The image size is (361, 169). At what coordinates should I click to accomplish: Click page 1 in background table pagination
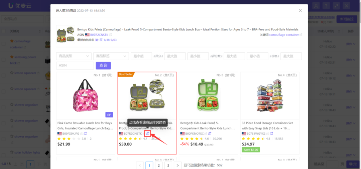30,164
